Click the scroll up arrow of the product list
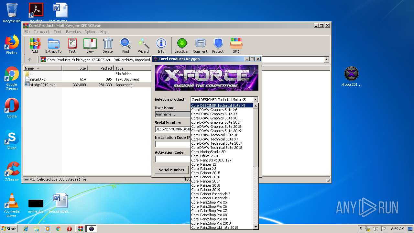Viewport: 414px width, 233px height. click(256, 105)
